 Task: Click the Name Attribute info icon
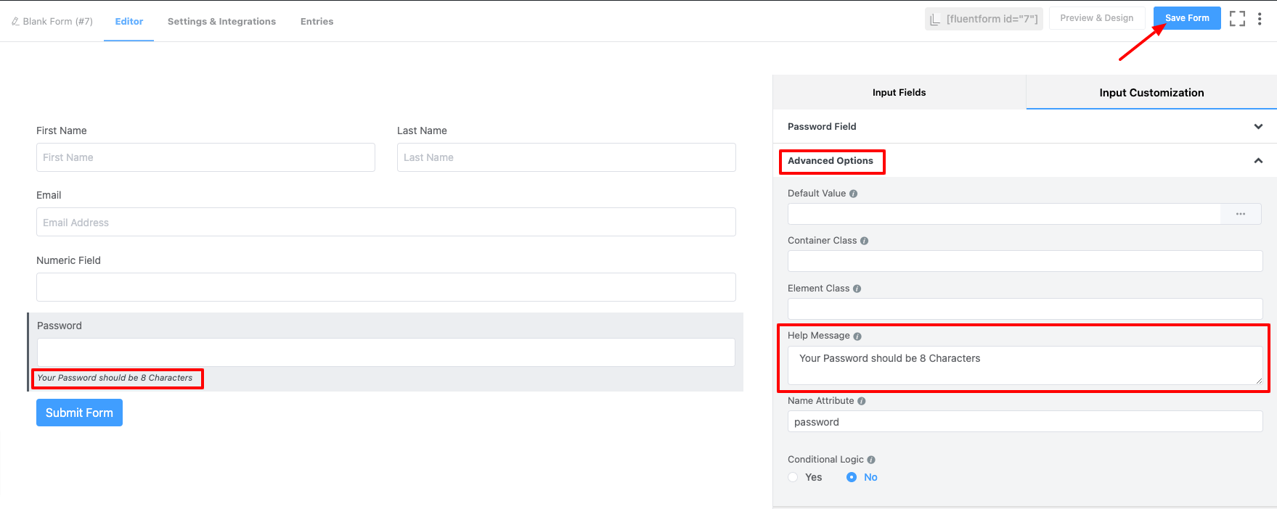[862, 401]
